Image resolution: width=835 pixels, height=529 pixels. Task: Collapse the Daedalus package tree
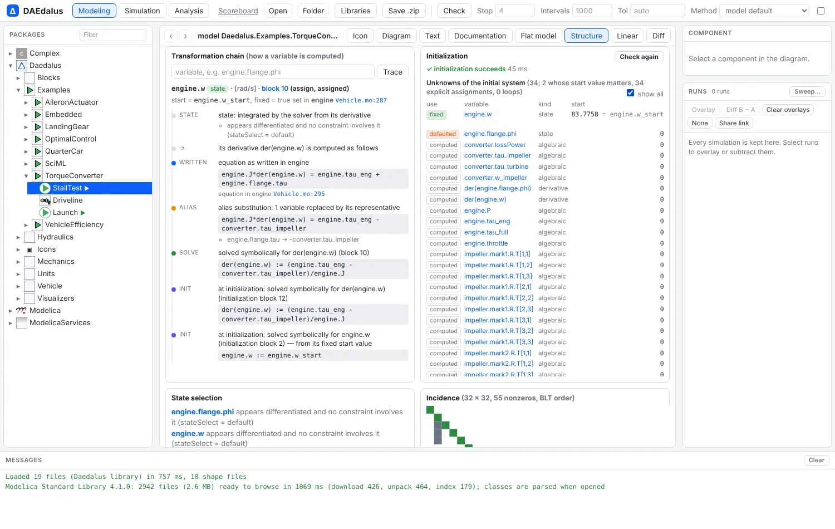click(x=11, y=66)
